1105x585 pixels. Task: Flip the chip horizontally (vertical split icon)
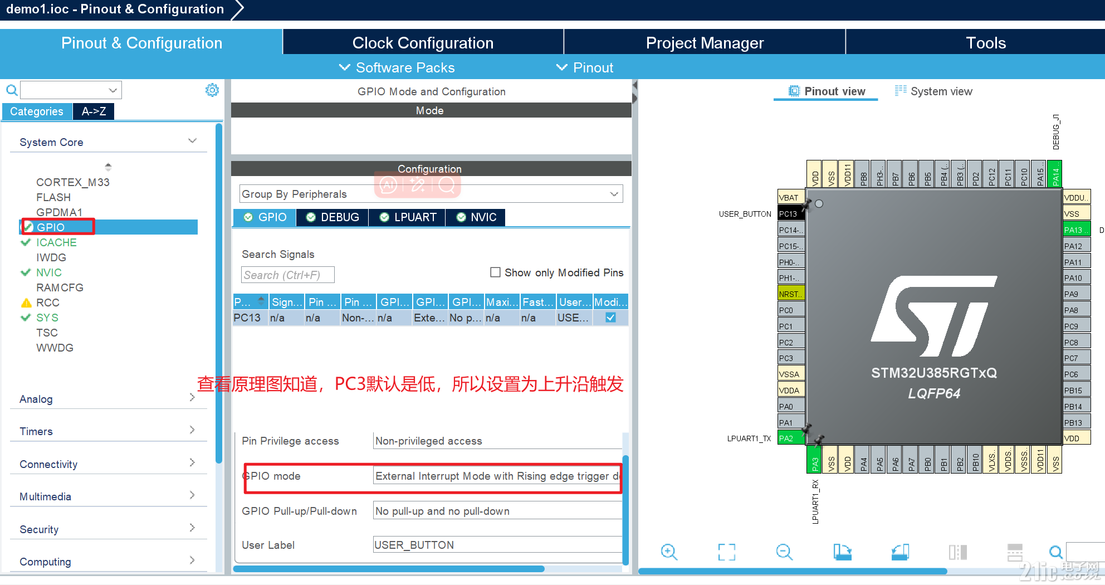click(x=958, y=552)
